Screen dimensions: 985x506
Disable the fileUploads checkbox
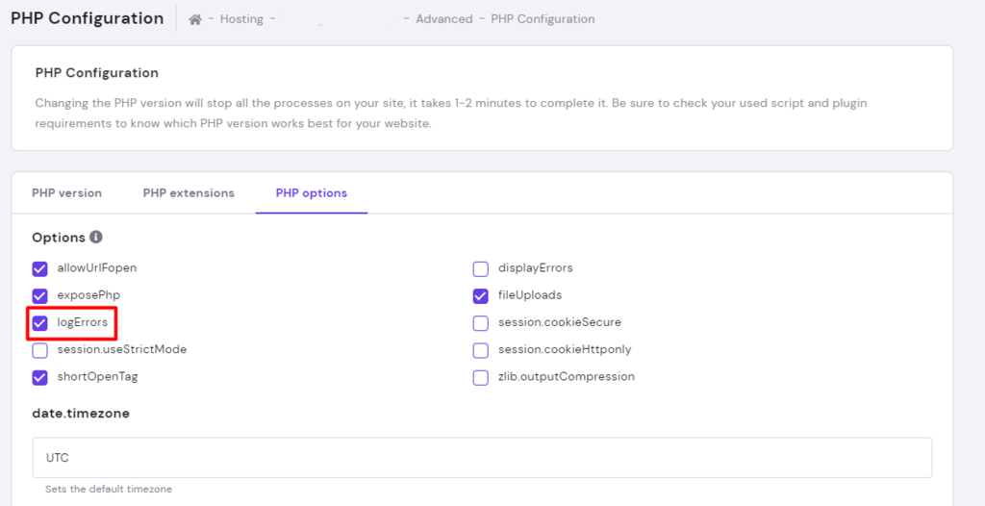pos(480,295)
